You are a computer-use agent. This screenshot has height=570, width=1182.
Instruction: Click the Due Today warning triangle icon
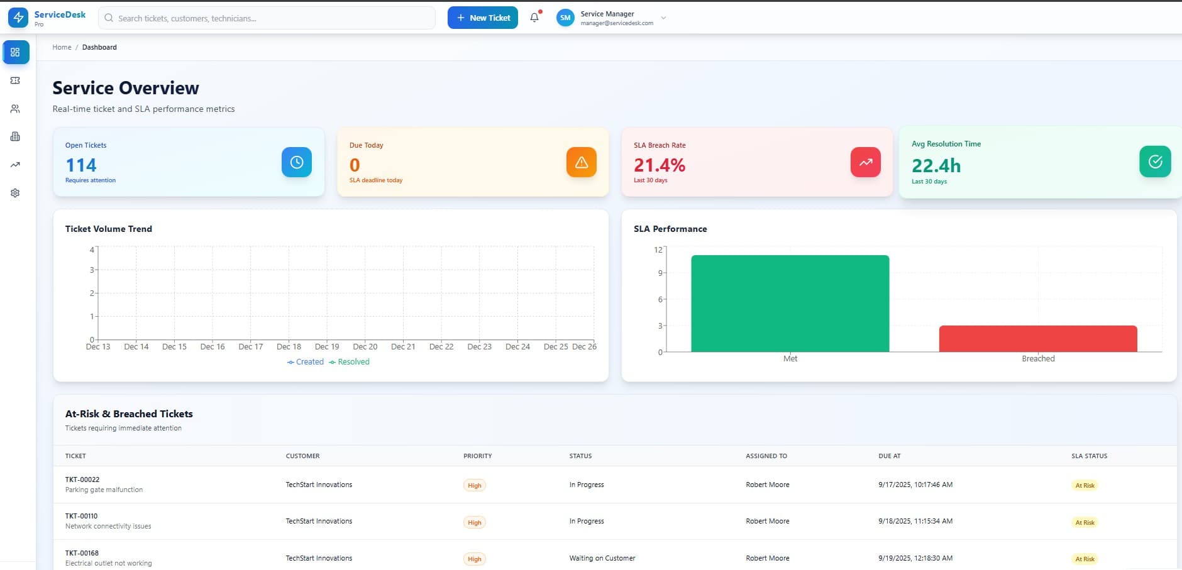[x=581, y=162]
